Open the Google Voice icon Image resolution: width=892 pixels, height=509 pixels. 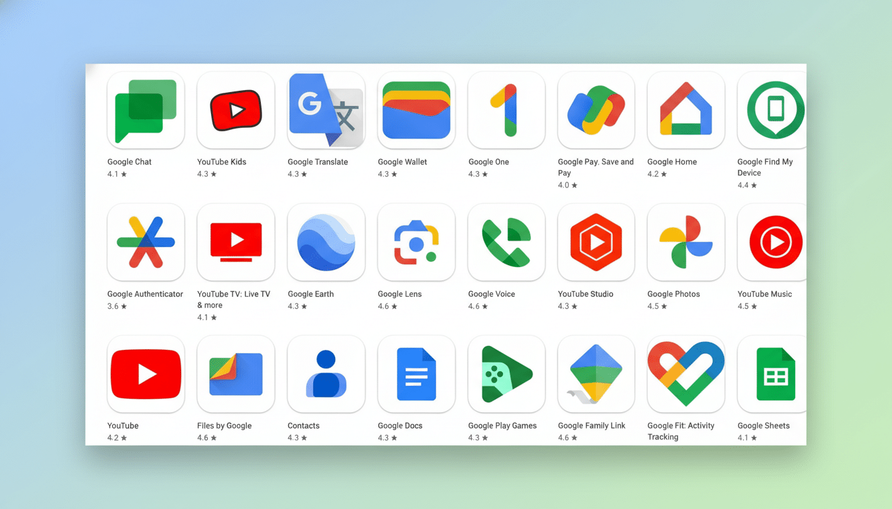coord(506,242)
